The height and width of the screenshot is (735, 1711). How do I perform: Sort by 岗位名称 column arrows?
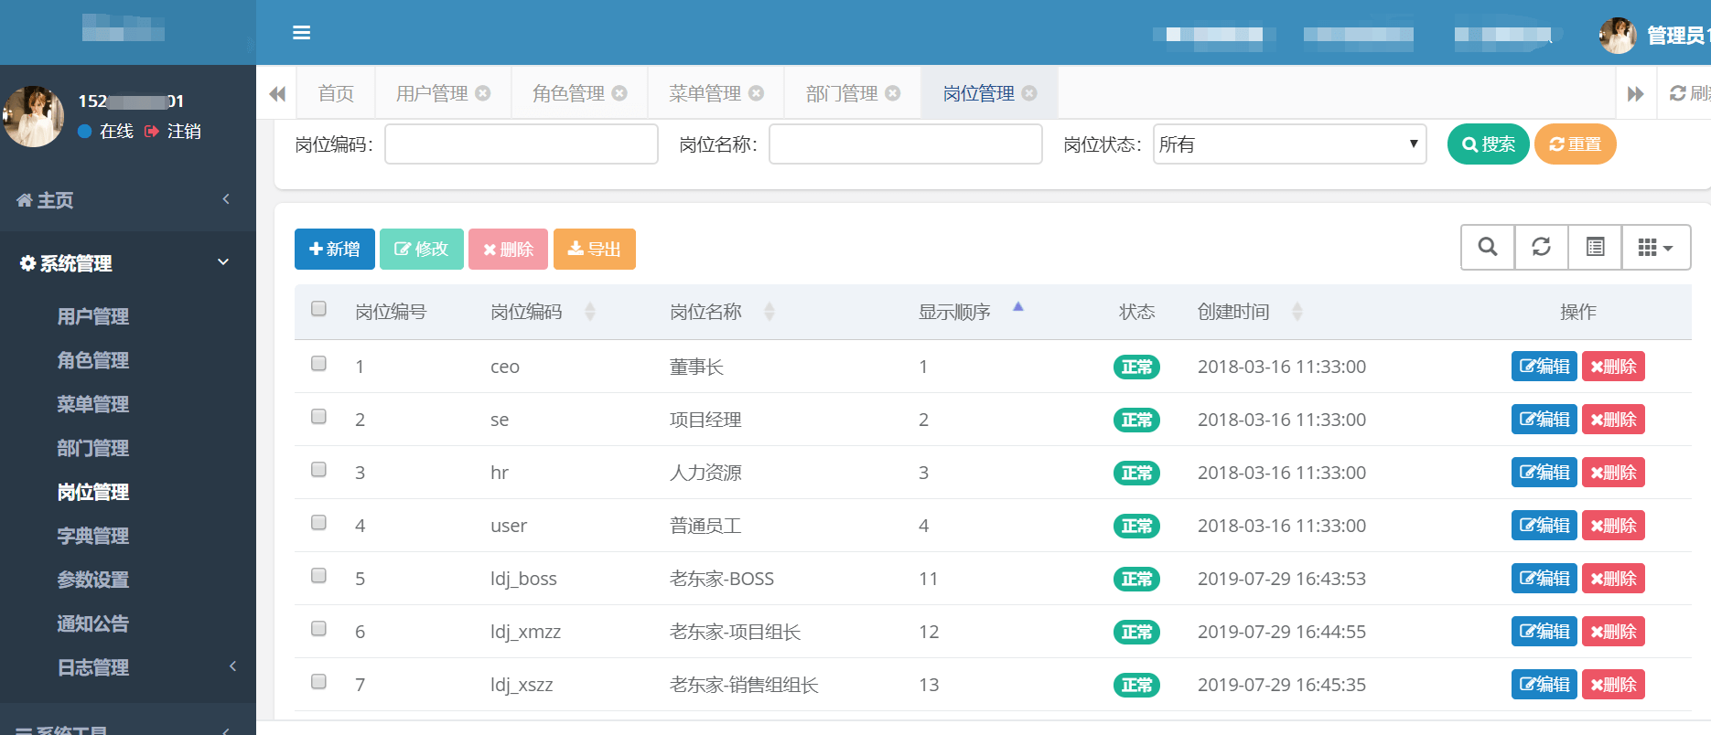[769, 312]
